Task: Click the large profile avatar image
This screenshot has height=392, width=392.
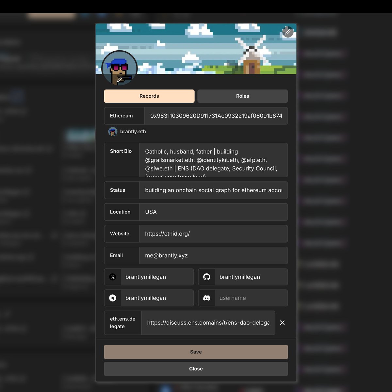Action: coord(120,68)
